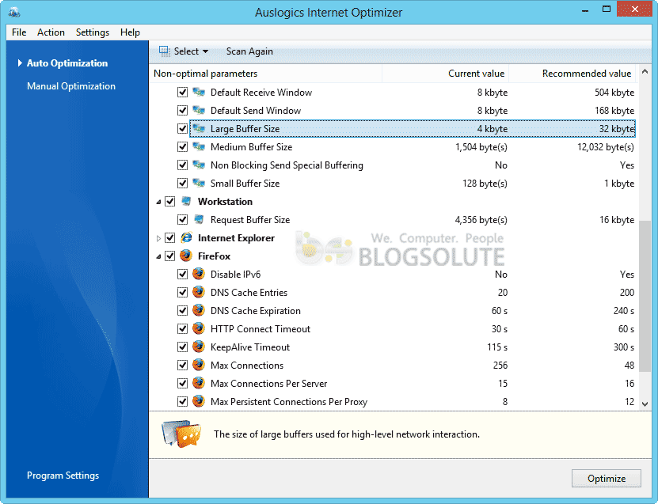
Task: Click the Recommended value column header
Action: (572, 74)
